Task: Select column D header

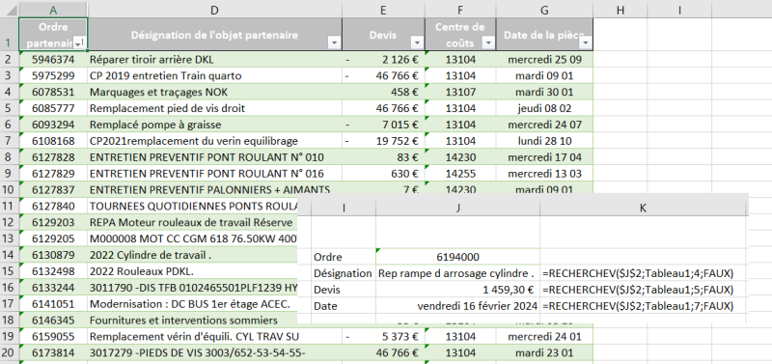Action: click(214, 10)
